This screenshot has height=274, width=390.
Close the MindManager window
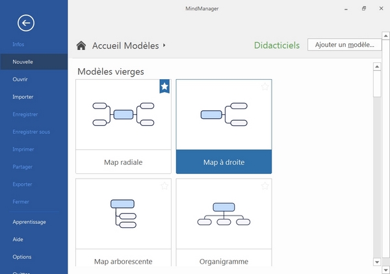[381, 8]
